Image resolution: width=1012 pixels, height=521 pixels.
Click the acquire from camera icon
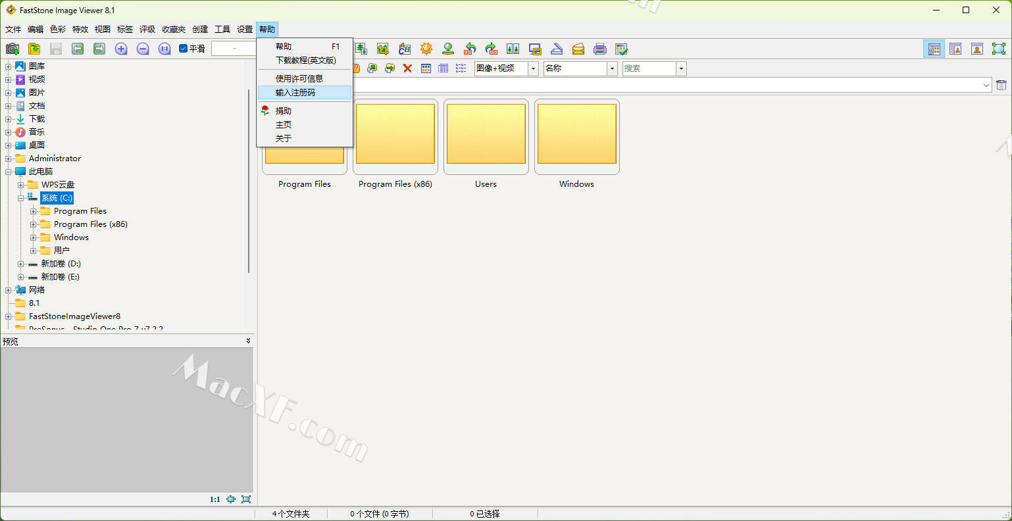tap(13, 49)
